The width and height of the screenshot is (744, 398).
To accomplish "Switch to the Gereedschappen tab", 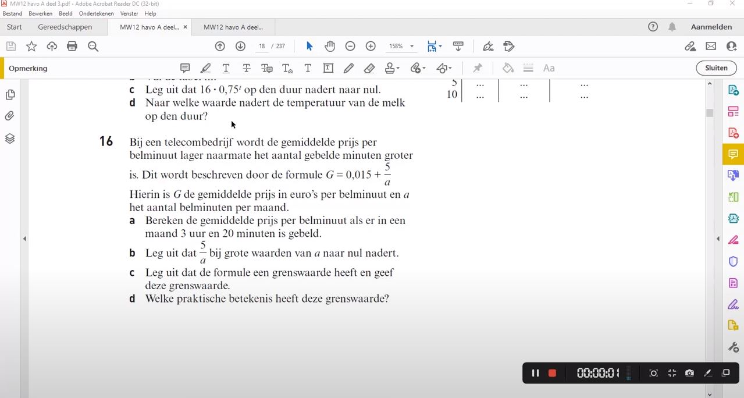I will click(x=65, y=27).
